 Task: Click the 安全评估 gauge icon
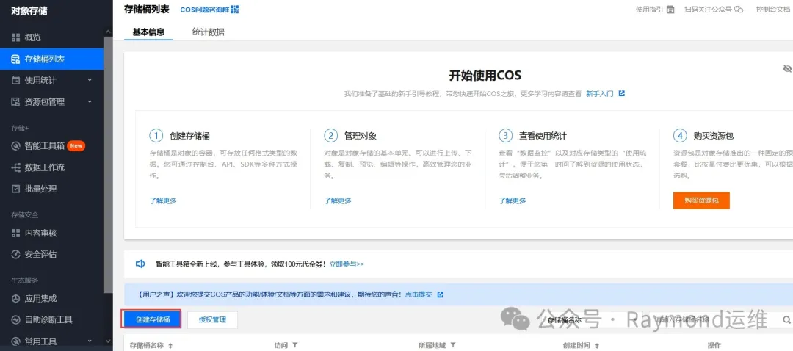pyautogui.click(x=15, y=254)
